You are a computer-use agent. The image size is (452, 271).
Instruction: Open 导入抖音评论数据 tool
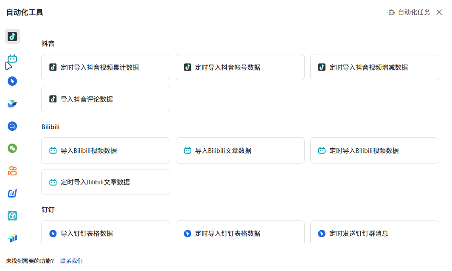click(x=106, y=99)
